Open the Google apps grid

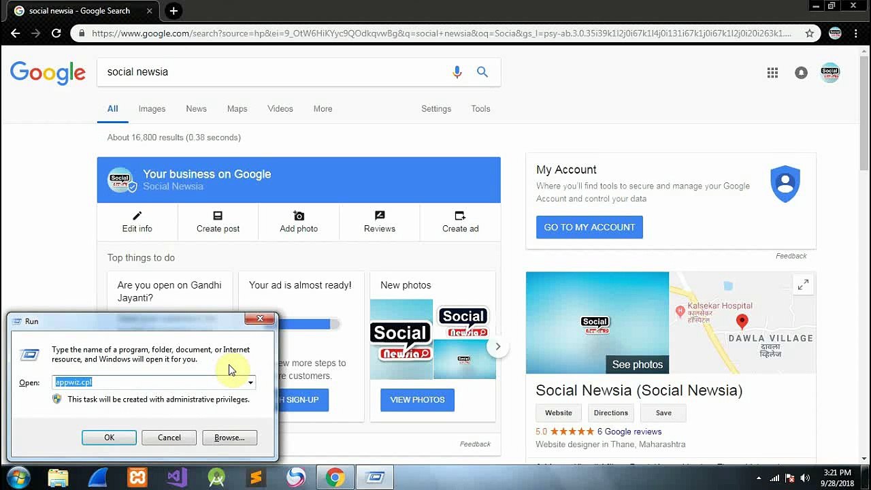(772, 73)
